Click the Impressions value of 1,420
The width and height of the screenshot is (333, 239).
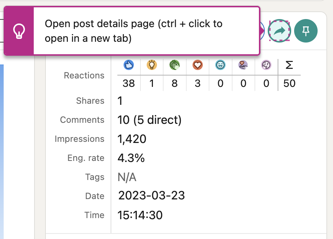(131, 139)
